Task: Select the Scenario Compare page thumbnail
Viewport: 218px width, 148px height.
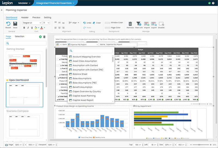Action: click(x=25, y=126)
